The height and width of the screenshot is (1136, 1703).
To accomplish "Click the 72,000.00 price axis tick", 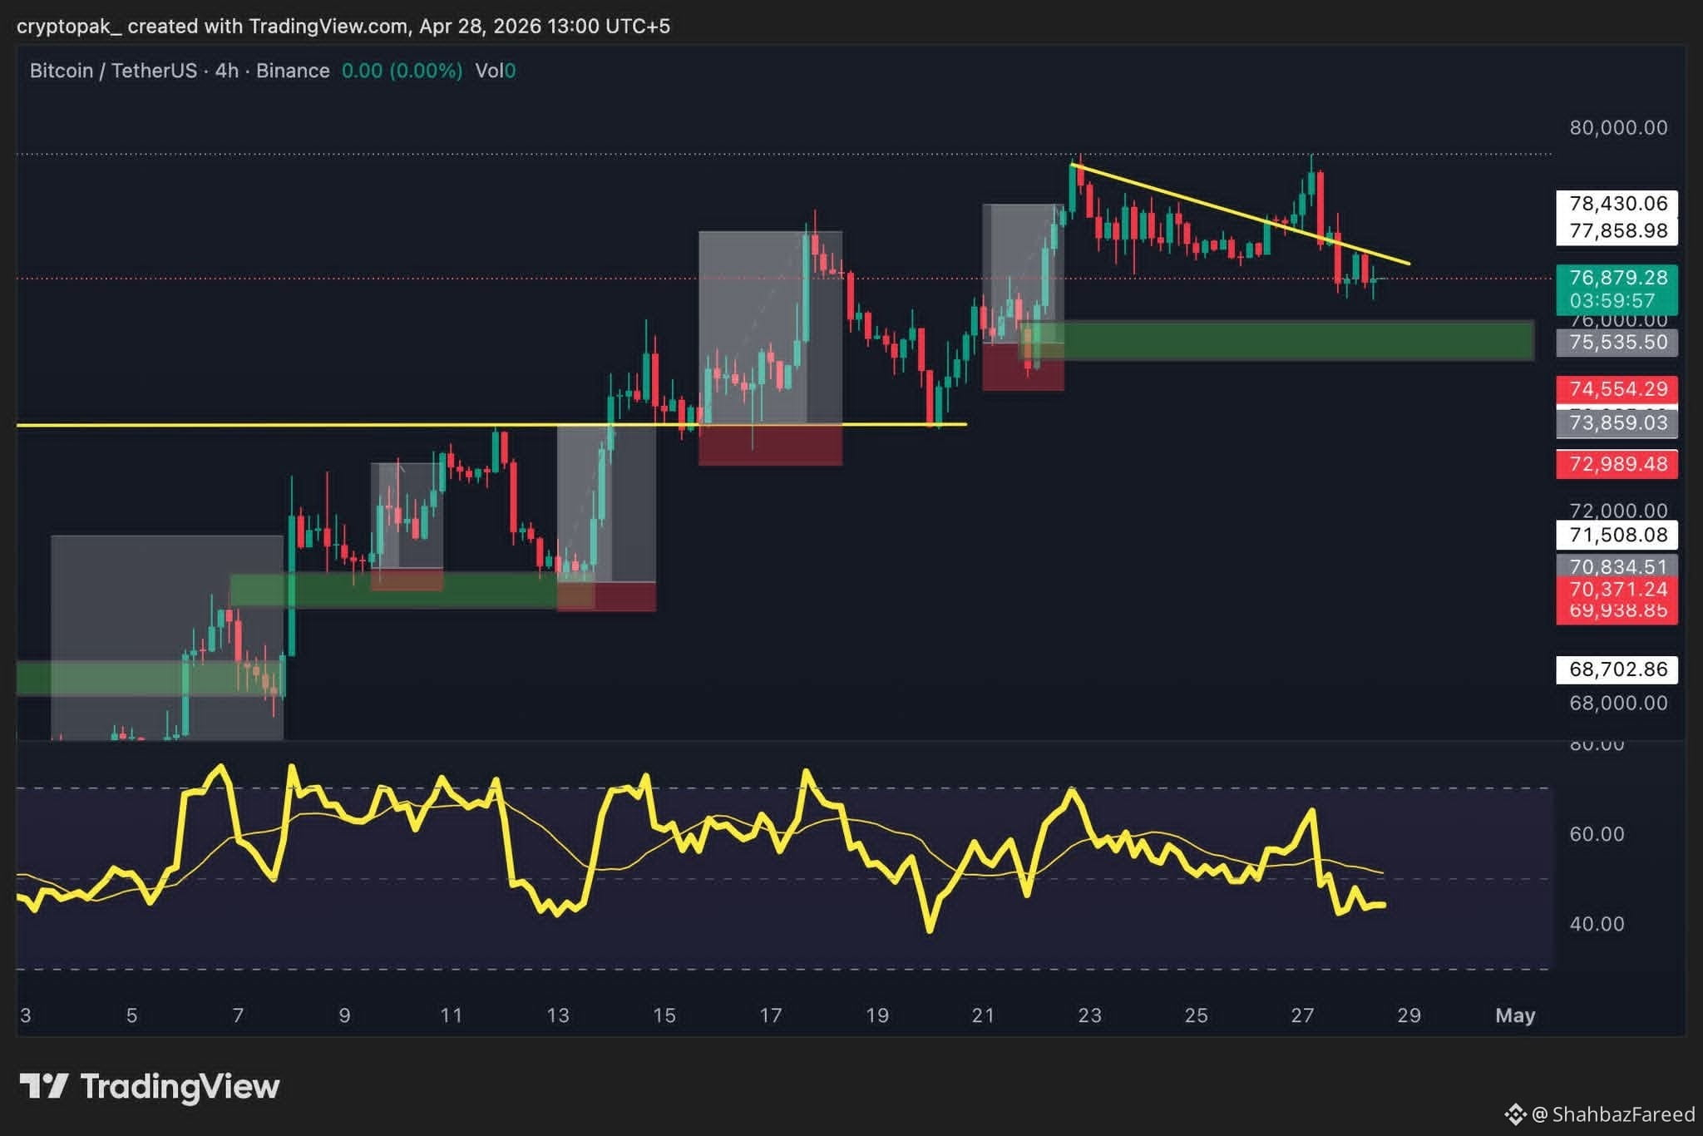I will pyautogui.click(x=1618, y=511).
